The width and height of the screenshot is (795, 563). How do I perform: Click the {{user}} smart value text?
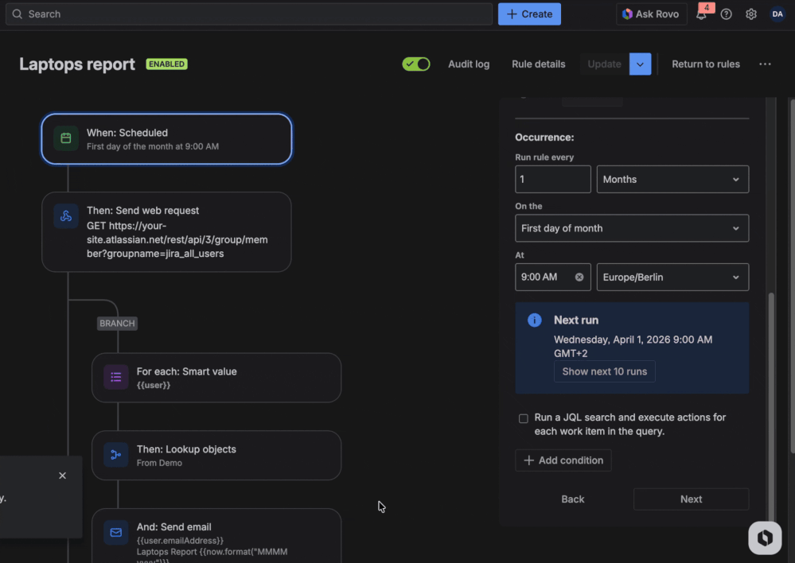[154, 385]
